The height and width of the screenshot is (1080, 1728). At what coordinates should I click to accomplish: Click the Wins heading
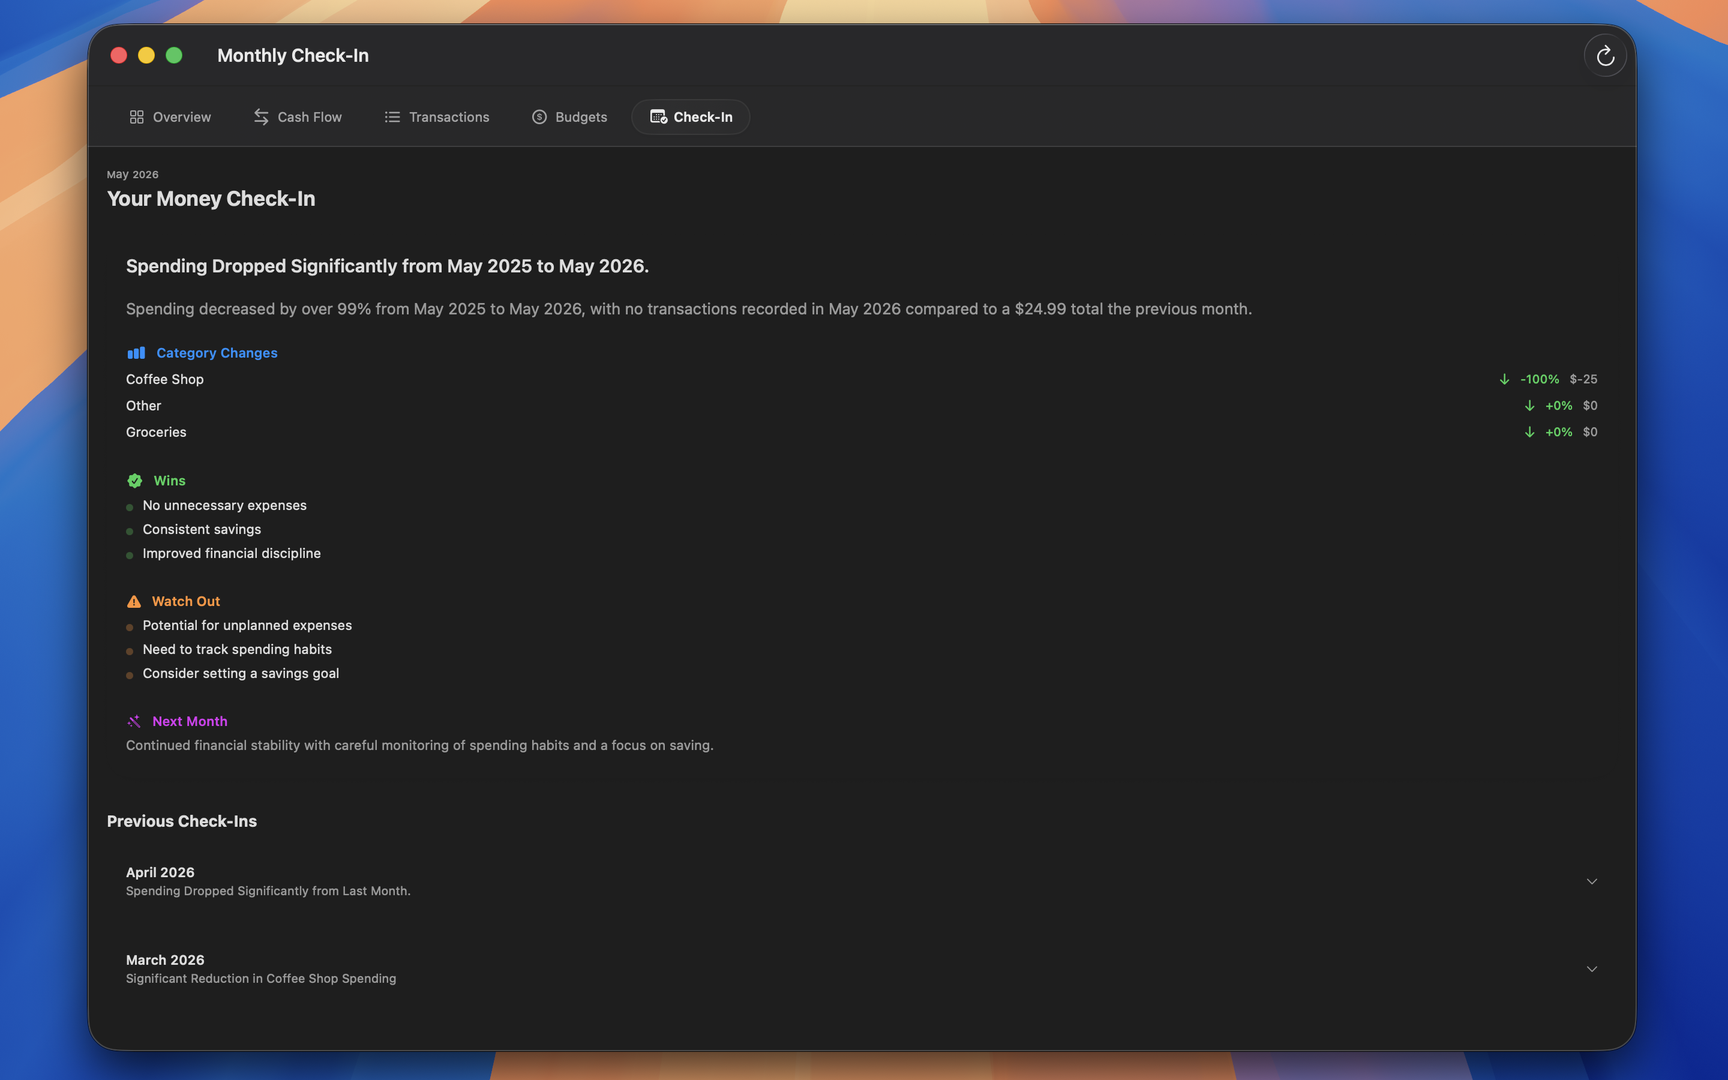169,481
